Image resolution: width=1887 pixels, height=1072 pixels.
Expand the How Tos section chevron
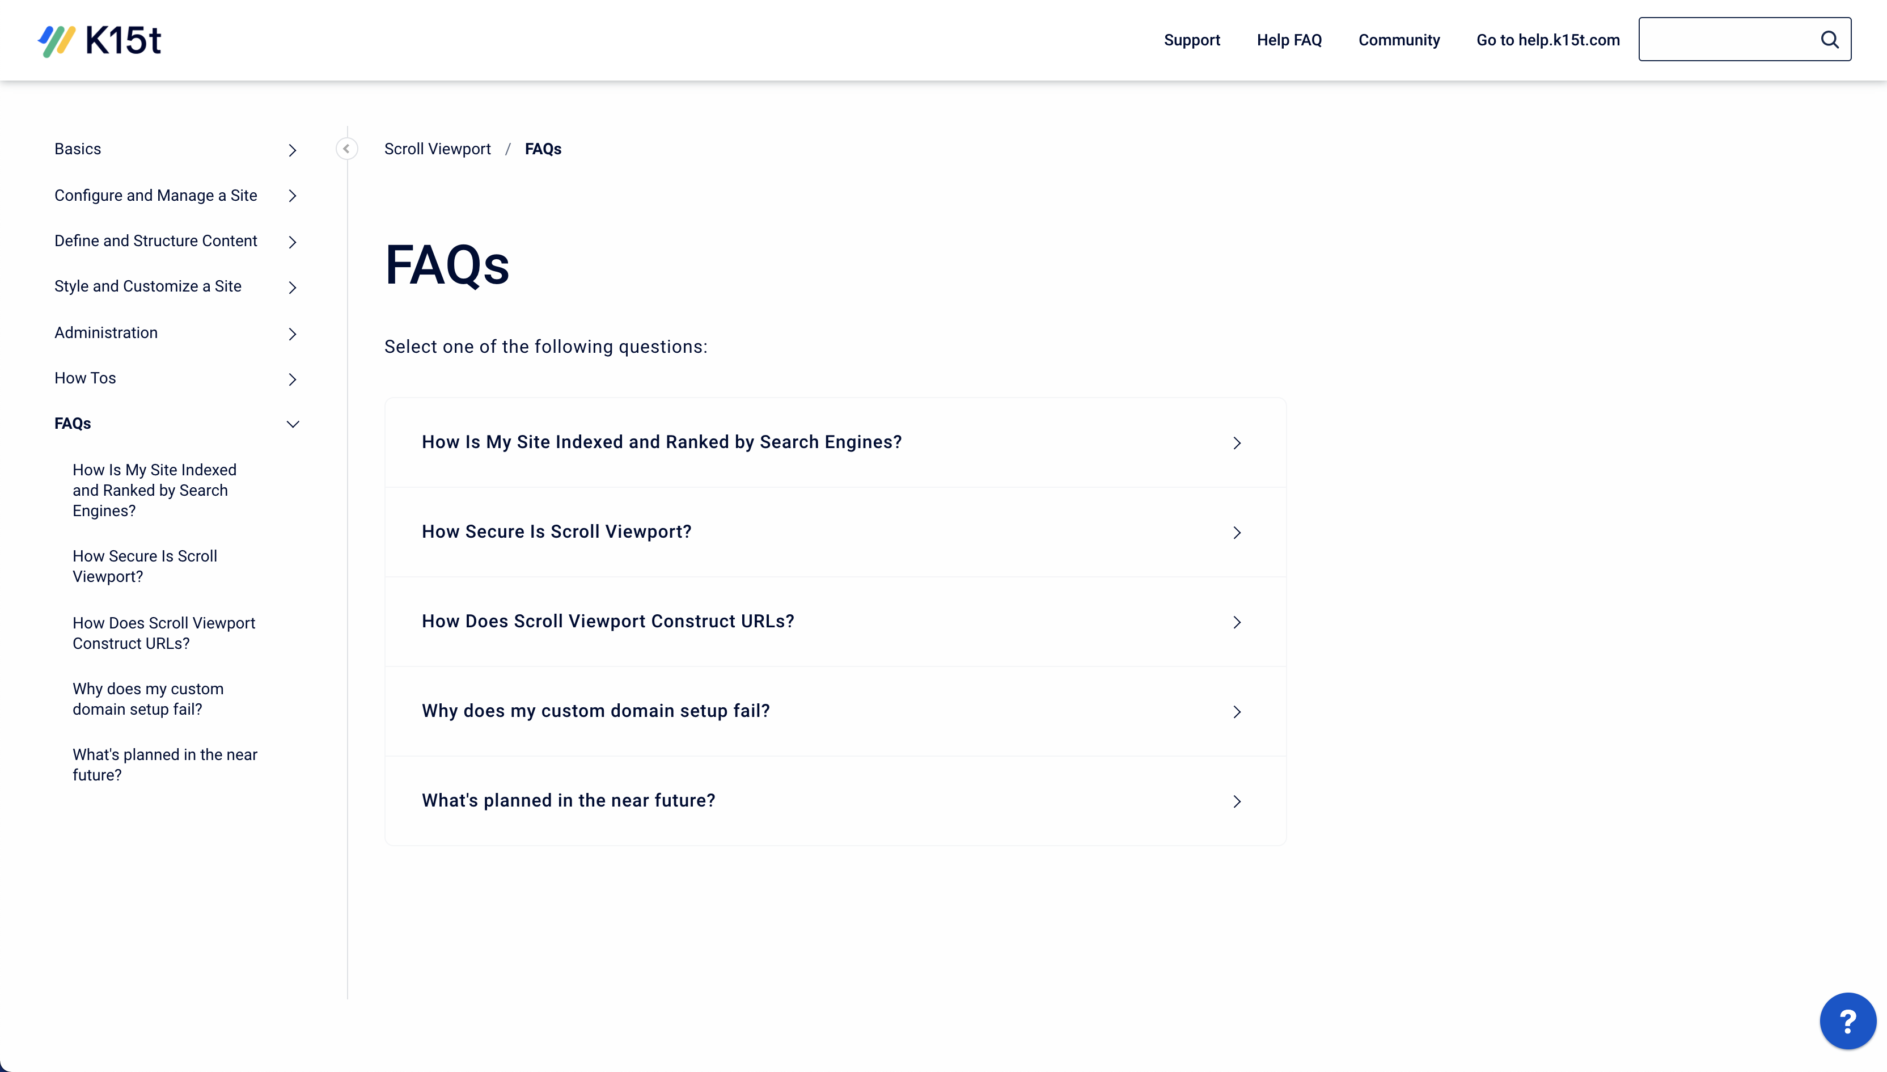coord(292,380)
